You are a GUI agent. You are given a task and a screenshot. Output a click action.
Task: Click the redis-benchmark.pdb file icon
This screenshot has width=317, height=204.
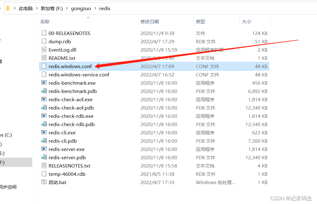tap(44, 91)
